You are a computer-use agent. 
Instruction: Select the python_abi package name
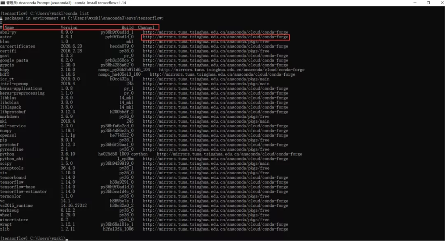pyautogui.click(x=12, y=159)
